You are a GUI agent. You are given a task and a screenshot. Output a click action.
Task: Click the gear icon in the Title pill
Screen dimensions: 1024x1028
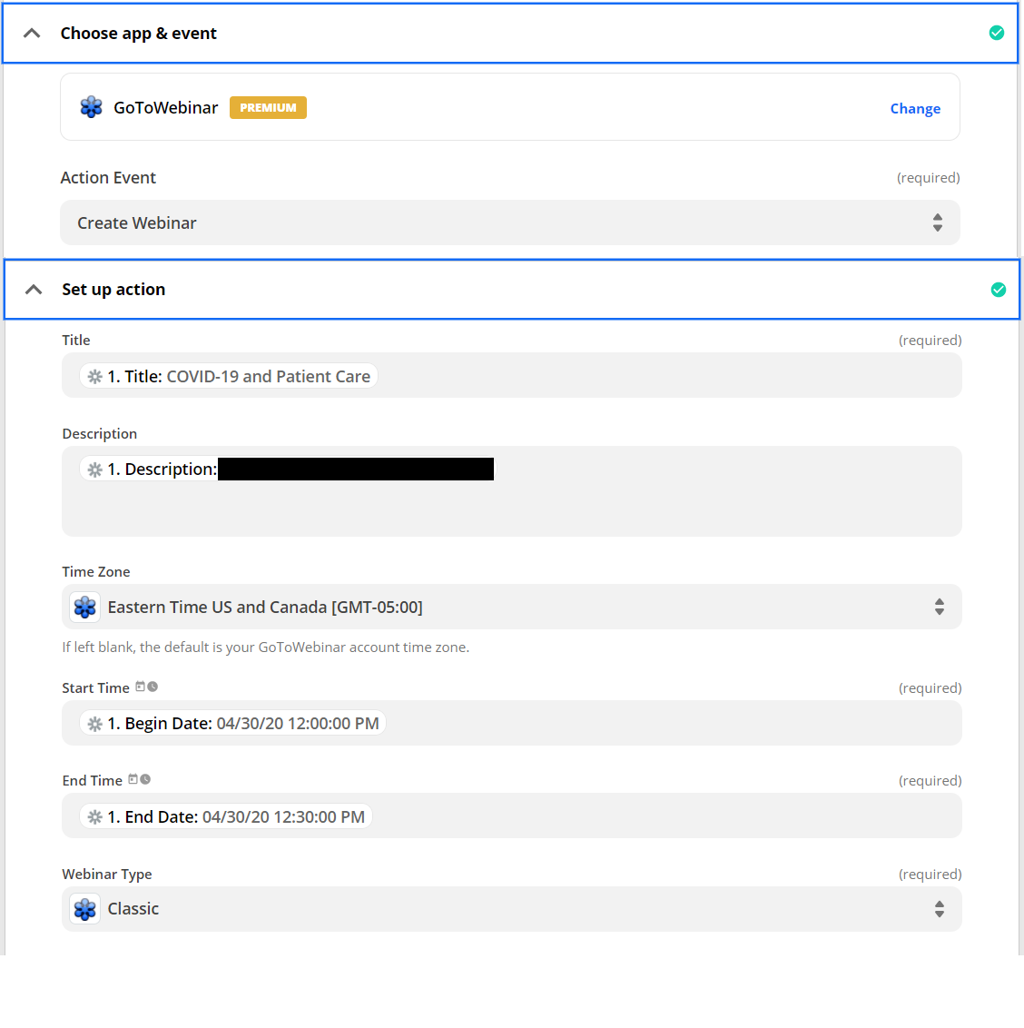pos(94,376)
